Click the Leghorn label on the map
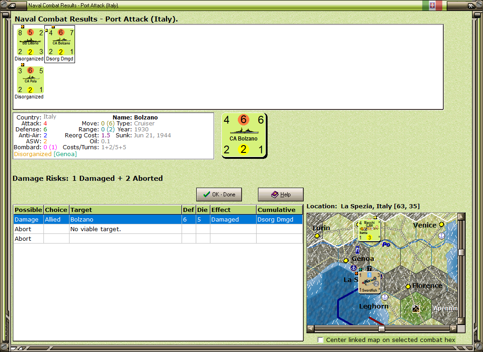 pyautogui.click(x=374, y=306)
